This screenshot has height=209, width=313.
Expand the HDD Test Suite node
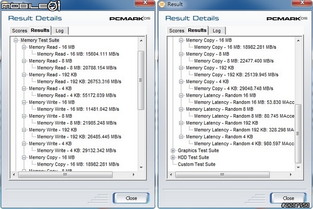[x=173, y=157]
